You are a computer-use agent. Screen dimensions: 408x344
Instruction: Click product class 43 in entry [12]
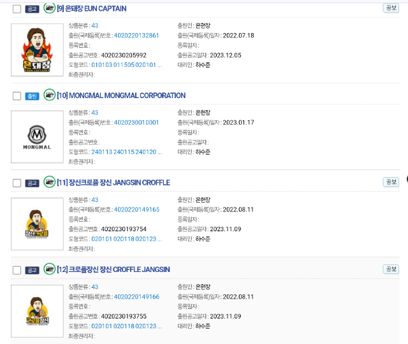pos(95,287)
